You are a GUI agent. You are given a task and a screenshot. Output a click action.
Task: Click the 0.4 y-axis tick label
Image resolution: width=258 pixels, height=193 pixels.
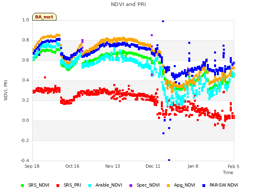click(x=25, y=80)
